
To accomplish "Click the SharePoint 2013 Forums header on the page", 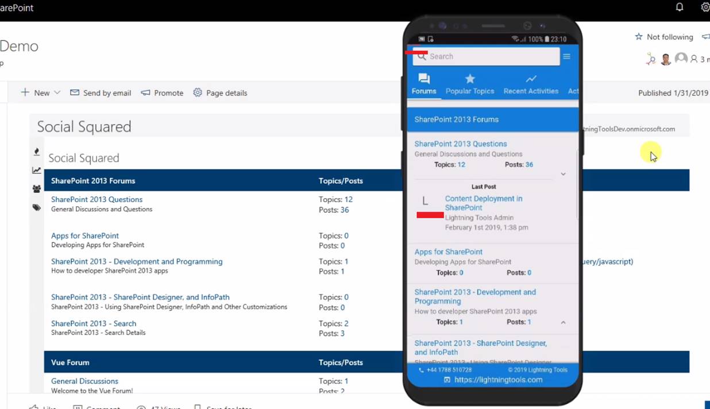I will pos(93,180).
